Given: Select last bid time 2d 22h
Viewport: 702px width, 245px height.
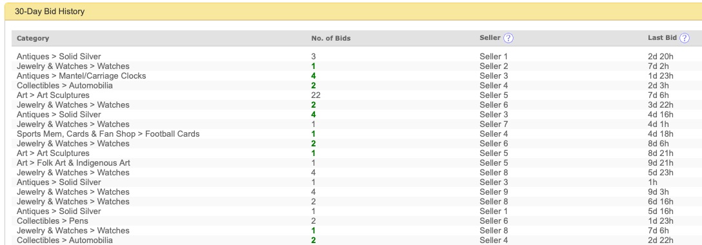Looking at the screenshot, I should click(660, 240).
